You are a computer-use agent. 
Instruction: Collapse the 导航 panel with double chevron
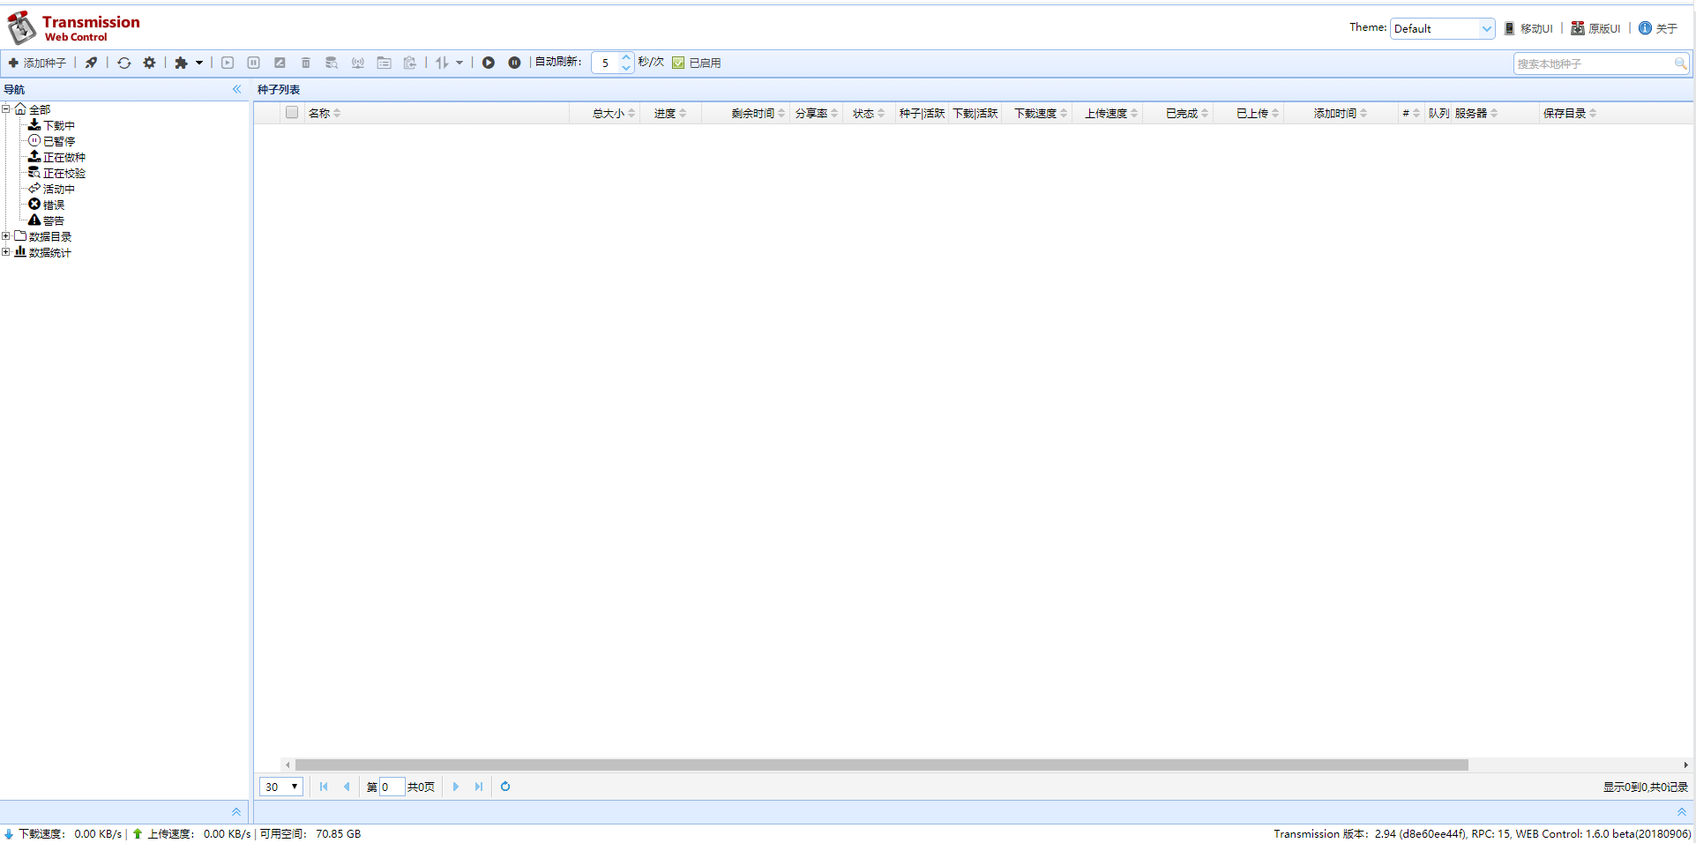click(x=236, y=89)
